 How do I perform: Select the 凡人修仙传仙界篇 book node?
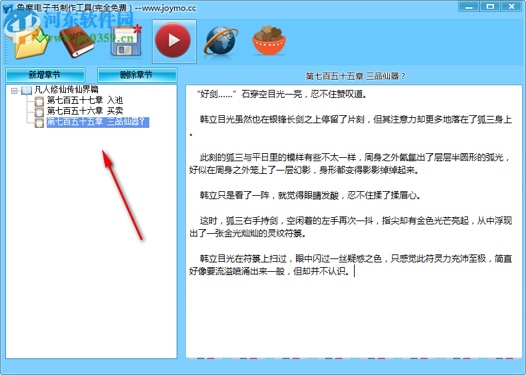[x=67, y=89]
